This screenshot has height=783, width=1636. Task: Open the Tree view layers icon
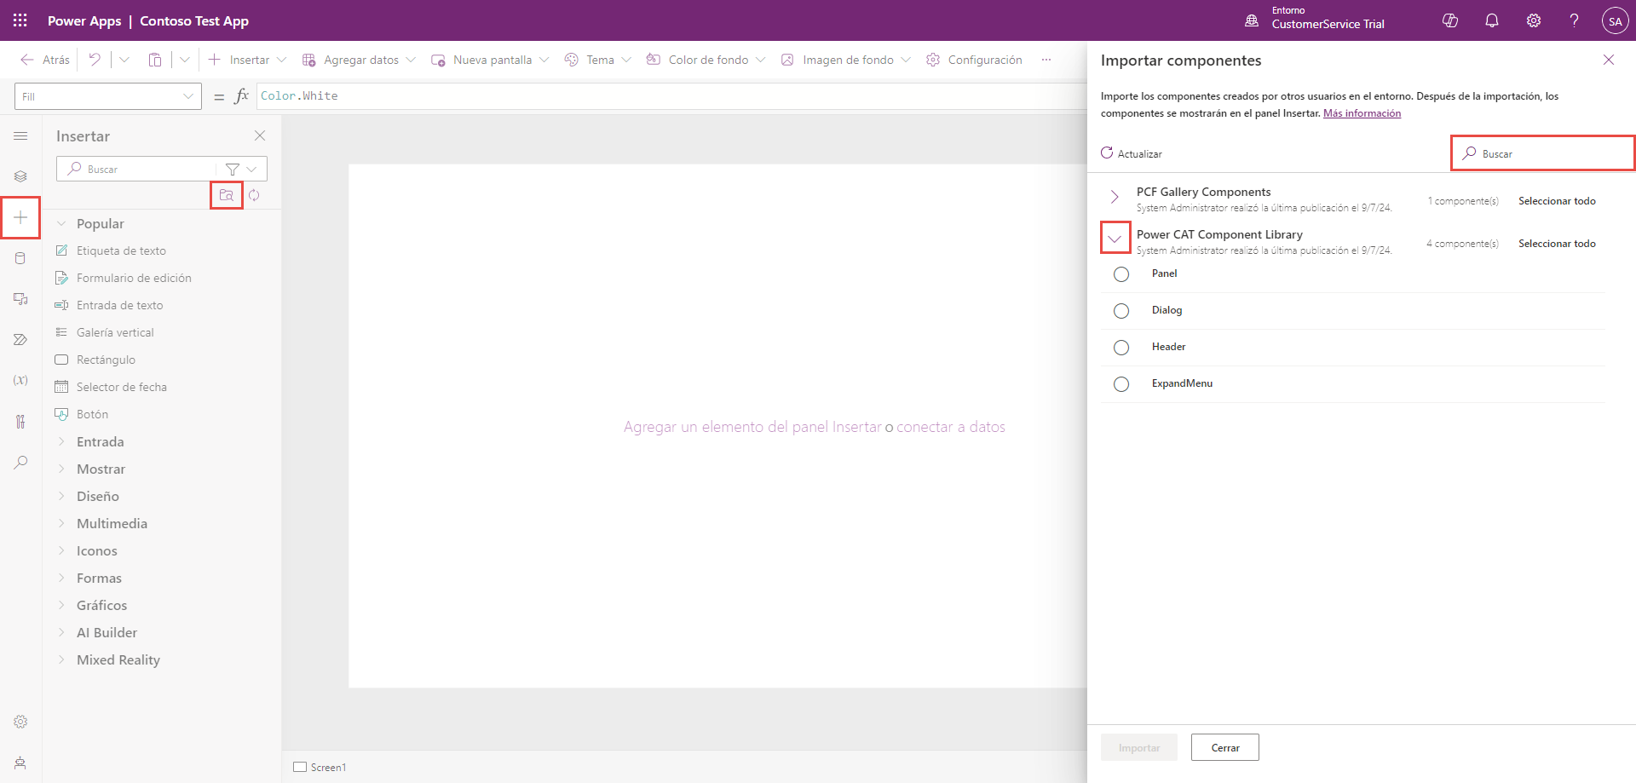pyautogui.click(x=20, y=176)
